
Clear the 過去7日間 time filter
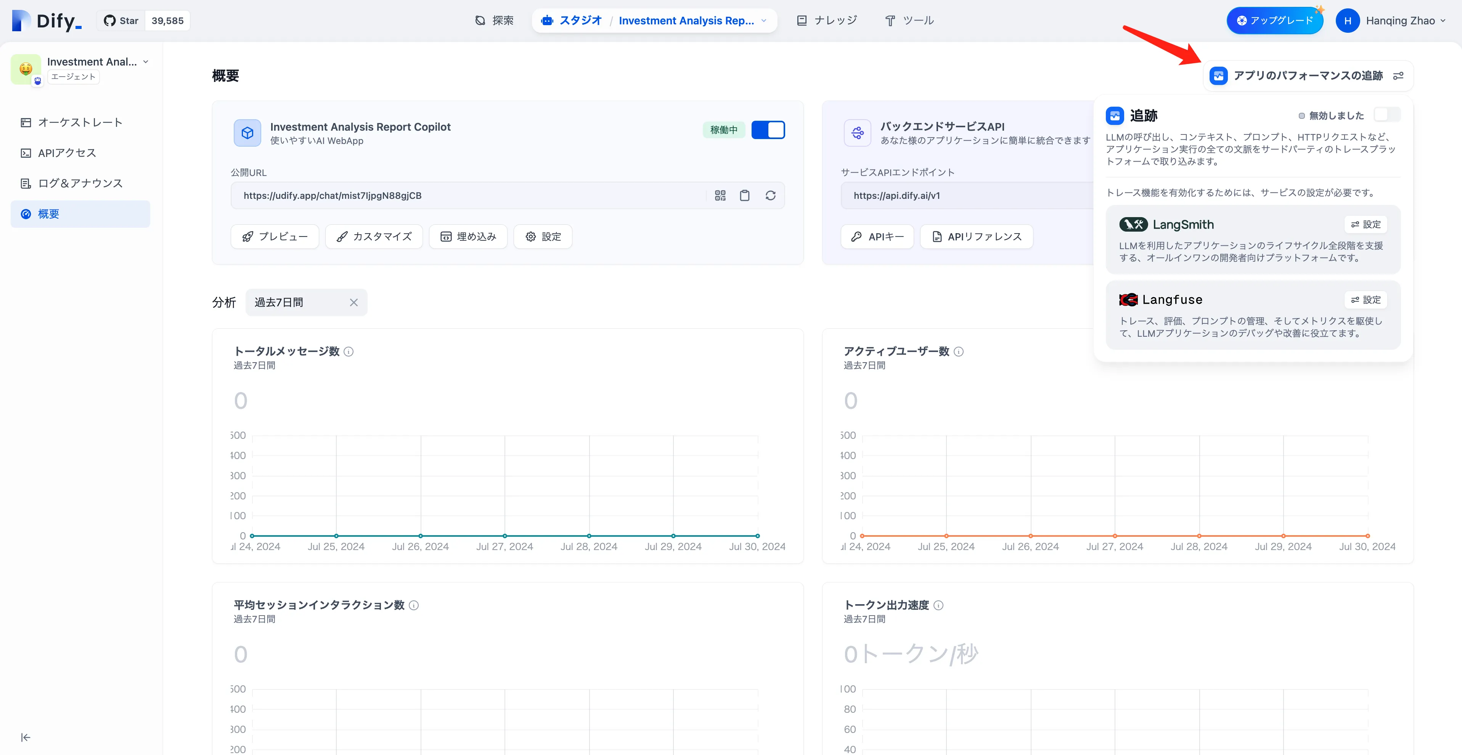click(x=353, y=303)
